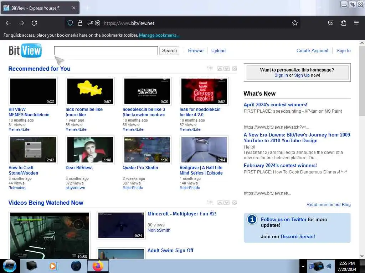
Task: Visit Retronima channel link
Action: (x=17, y=188)
